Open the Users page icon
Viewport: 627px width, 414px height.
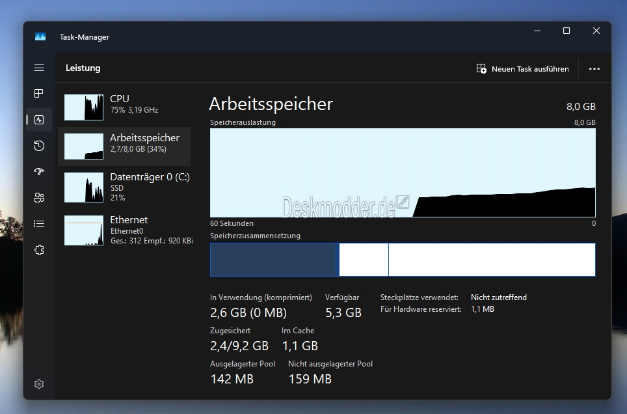[39, 198]
